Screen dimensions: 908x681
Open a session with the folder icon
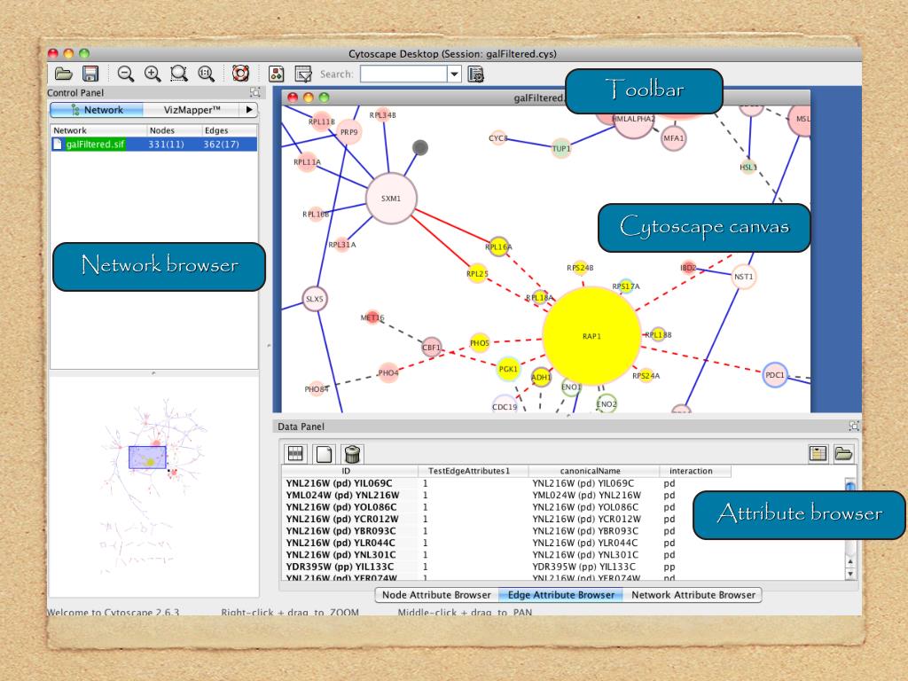[x=63, y=74]
